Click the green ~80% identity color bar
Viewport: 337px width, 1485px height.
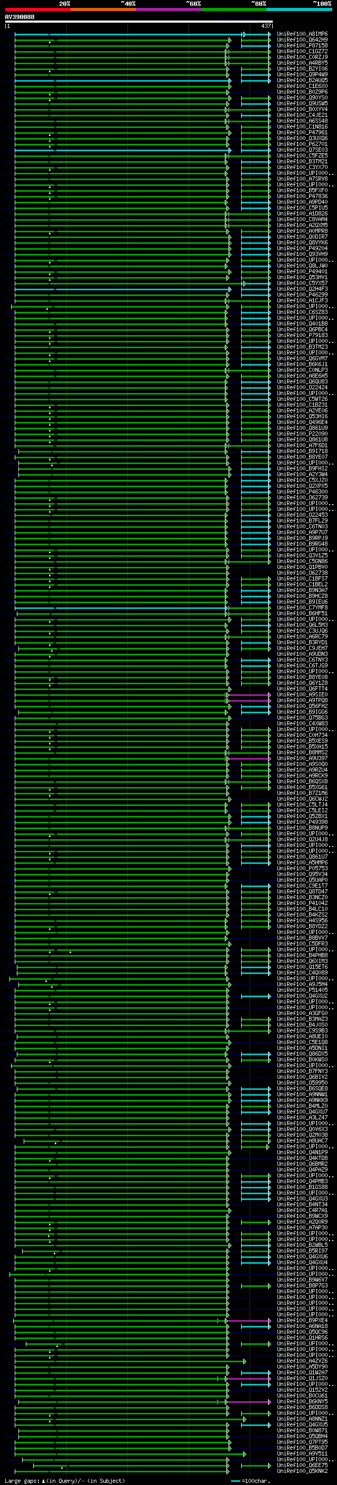[234, 9]
